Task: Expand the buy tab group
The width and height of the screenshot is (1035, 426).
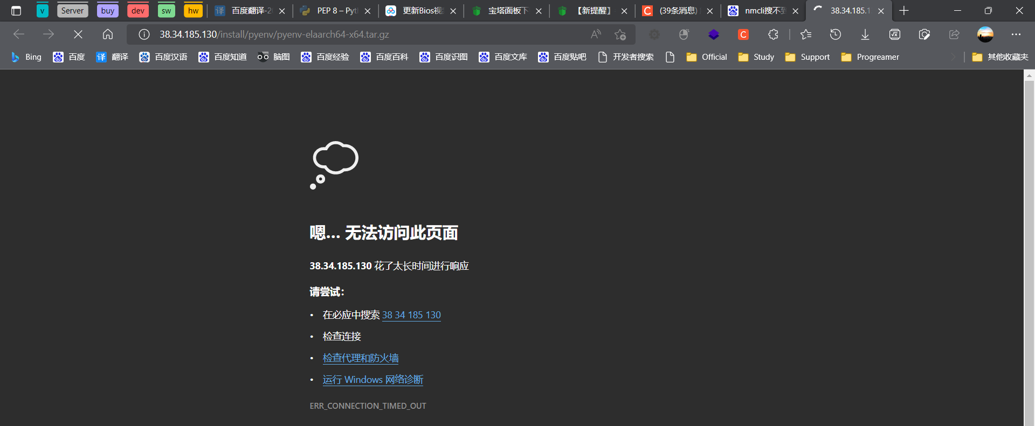Action: pyautogui.click(x=108, y=11)
